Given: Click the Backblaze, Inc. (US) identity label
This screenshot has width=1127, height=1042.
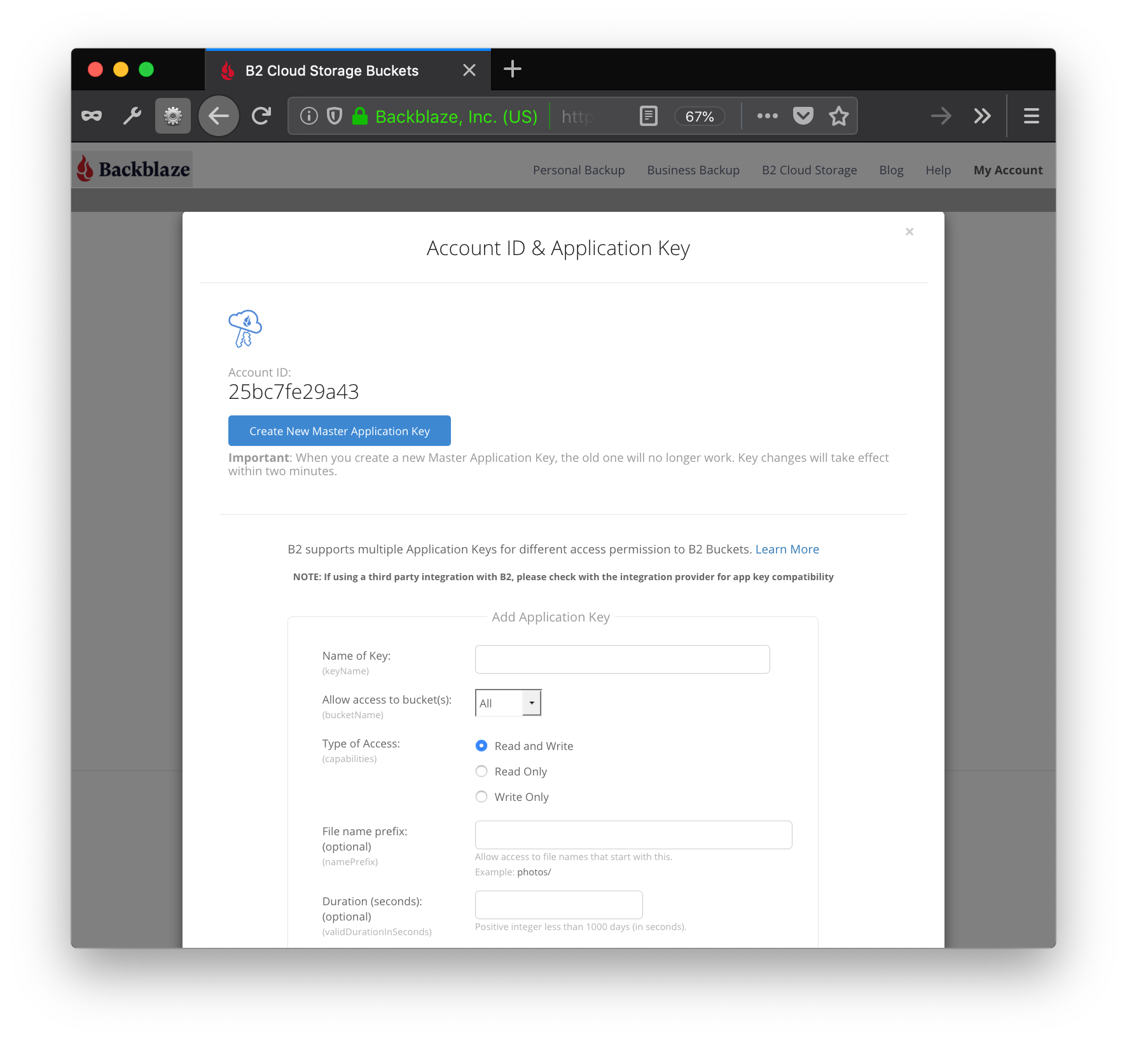Looking at the screenshot, I should point(456,116).
